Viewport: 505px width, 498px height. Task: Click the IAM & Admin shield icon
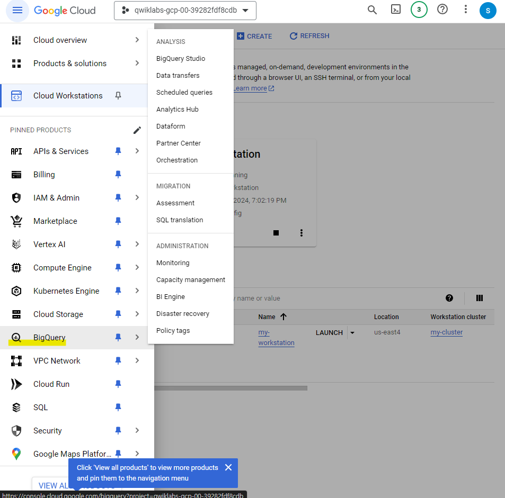click(x=16, y=197)
